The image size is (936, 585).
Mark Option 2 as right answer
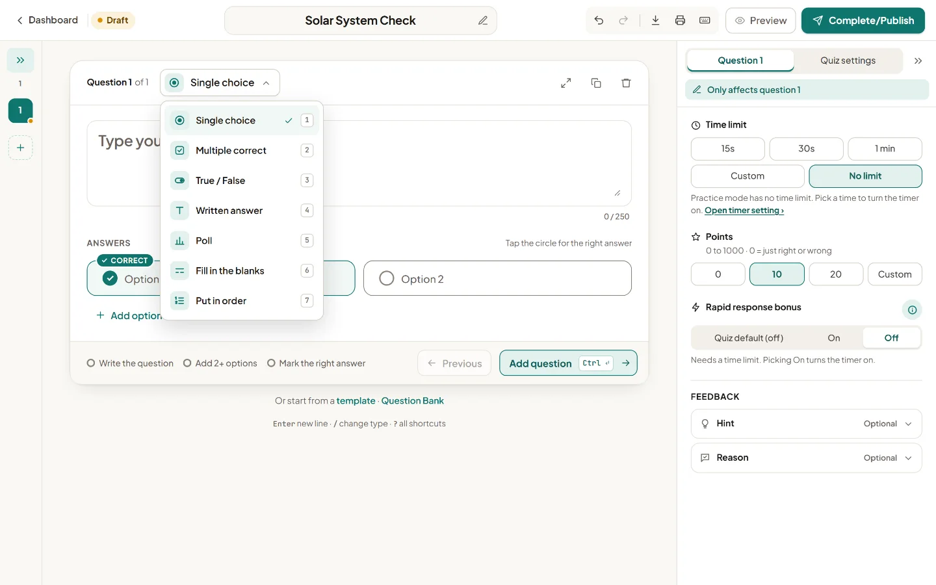(x=387, y=279)
